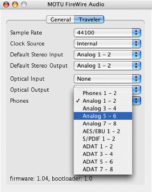Choose the highlighted Analog 5 – 6 item
Screen dimensions: 152x192
tap(103, 116)
